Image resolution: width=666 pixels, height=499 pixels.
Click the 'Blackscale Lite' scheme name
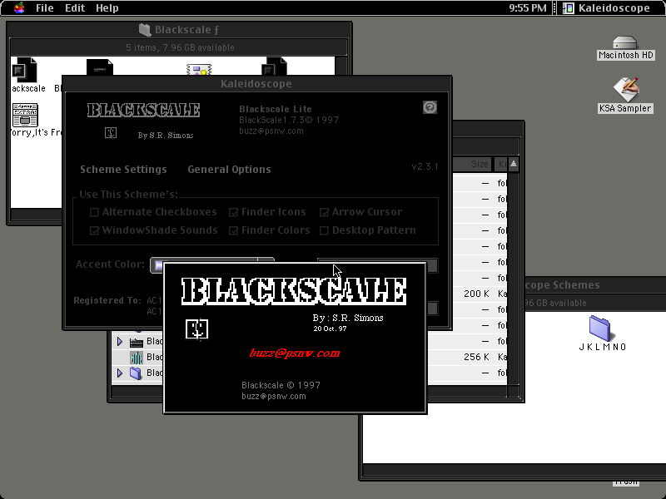(x=276, y=109)
